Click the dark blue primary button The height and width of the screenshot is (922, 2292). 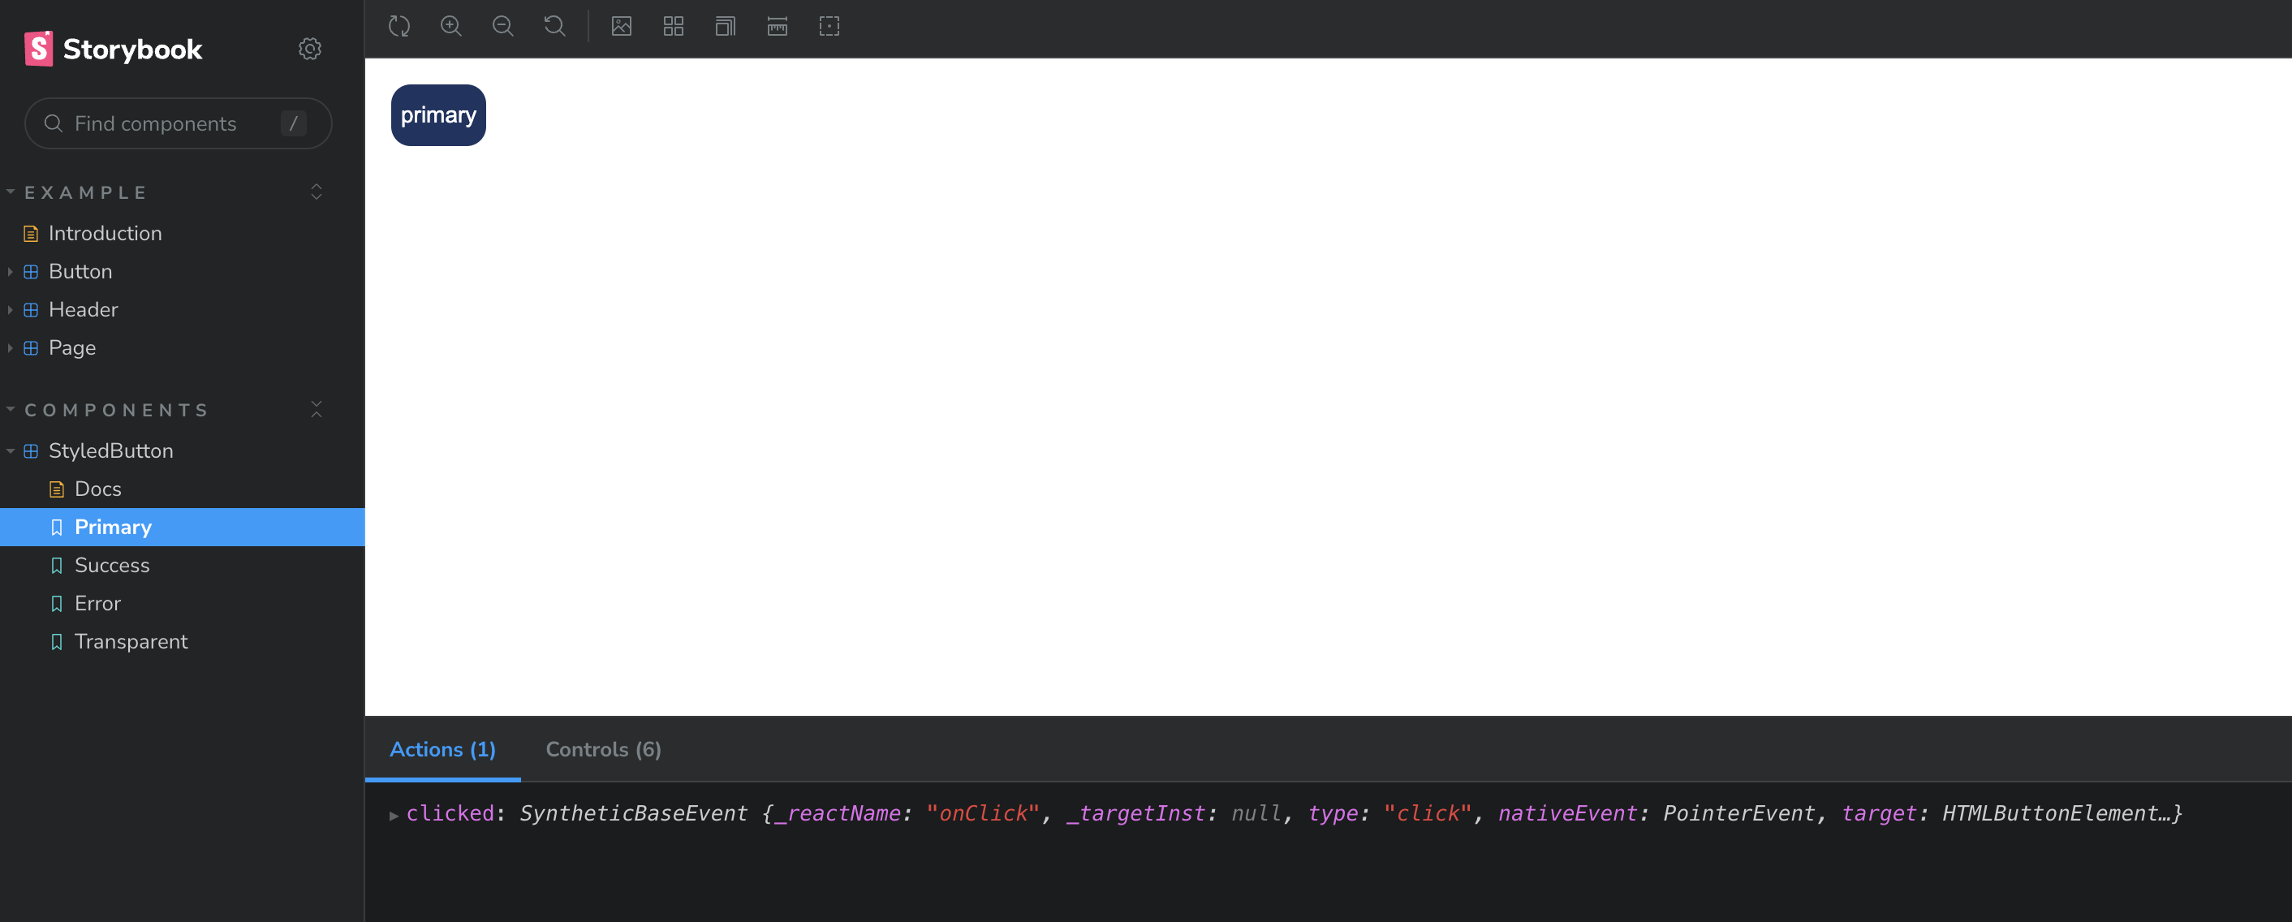[437, 116]
